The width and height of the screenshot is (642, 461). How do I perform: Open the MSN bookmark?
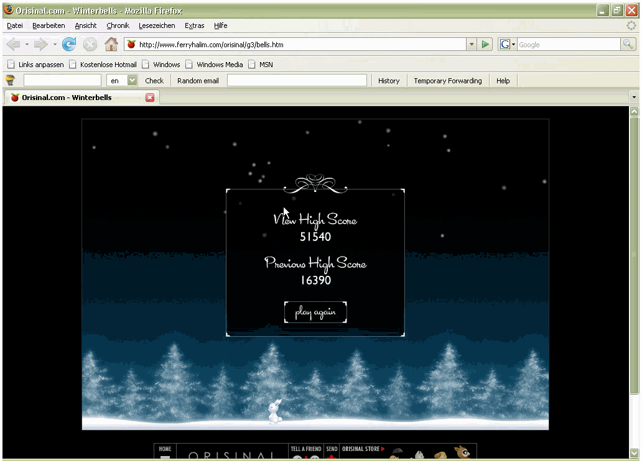(261, 65)
